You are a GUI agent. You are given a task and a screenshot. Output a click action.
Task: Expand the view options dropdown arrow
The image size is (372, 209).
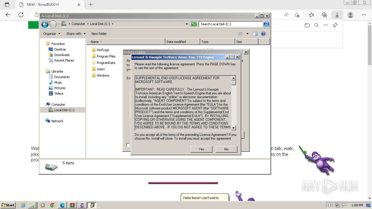pos(247,34)
